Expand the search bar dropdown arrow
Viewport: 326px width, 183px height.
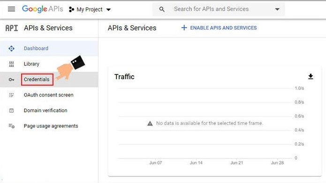click(x=277, y=9)
